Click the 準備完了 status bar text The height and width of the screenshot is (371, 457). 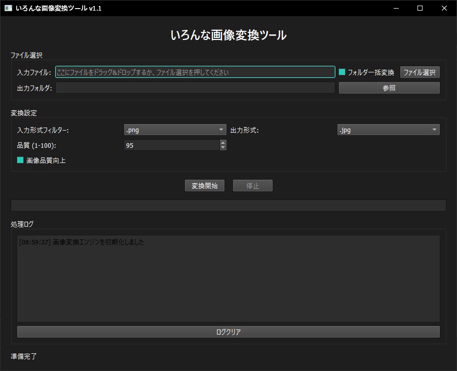[23, 356]
